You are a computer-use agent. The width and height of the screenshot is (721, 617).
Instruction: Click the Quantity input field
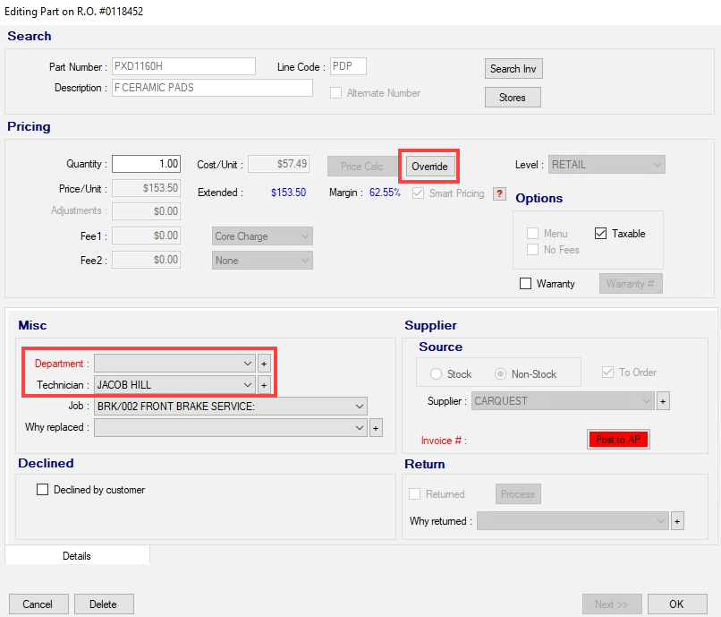click(x=146, y=164)
